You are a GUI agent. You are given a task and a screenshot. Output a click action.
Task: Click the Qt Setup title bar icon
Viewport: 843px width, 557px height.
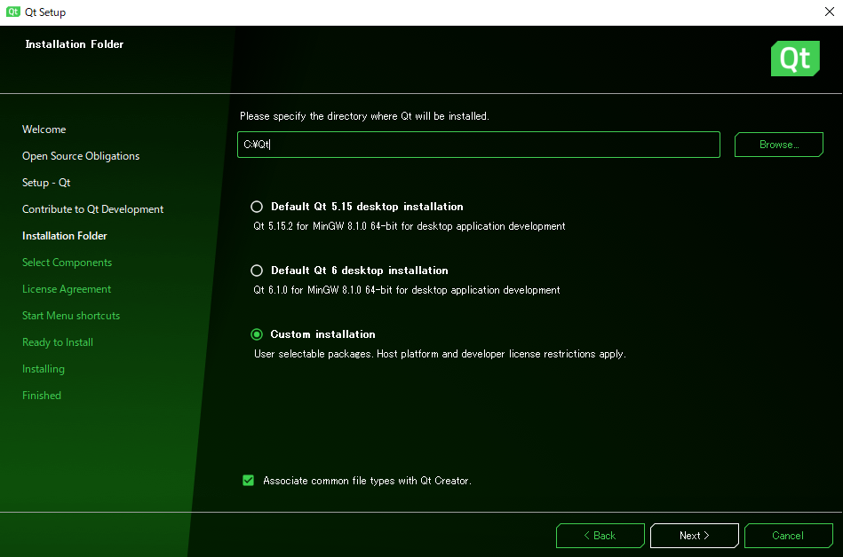(13, 12)
